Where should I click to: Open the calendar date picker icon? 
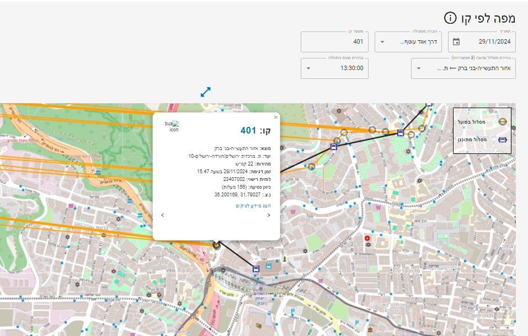[x=456, y=42]
